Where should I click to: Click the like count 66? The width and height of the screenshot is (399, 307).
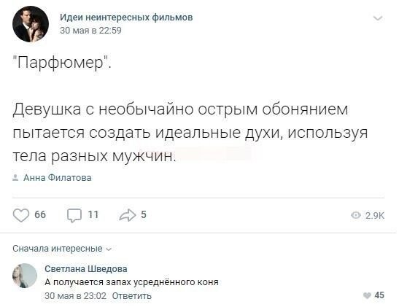(40, 214)
